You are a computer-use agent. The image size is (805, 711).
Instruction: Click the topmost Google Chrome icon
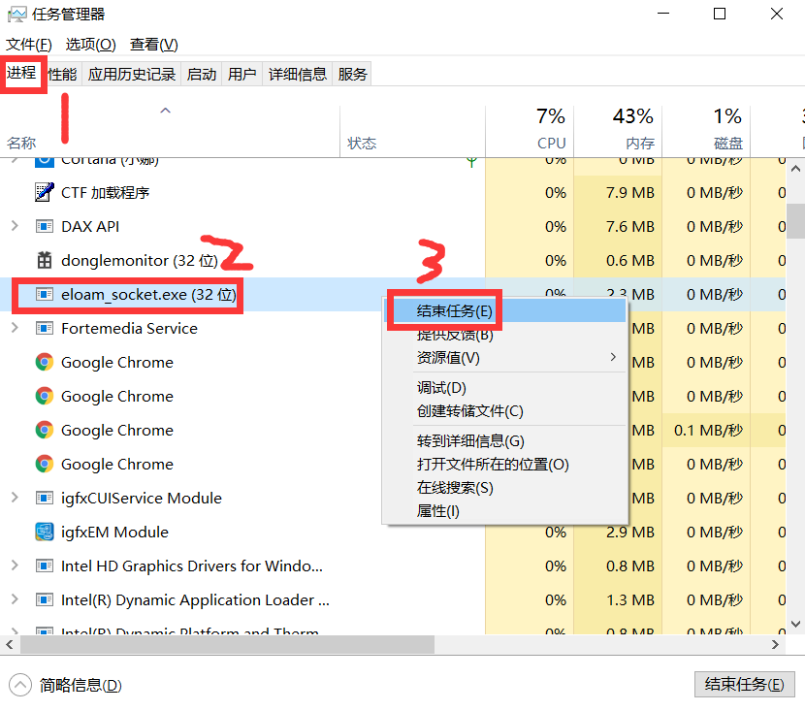pos(44,362)
